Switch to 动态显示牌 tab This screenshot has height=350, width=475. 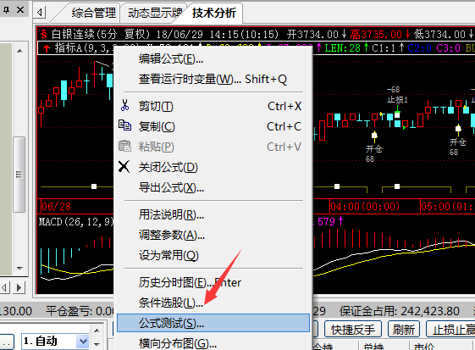(x=154, y=13)
